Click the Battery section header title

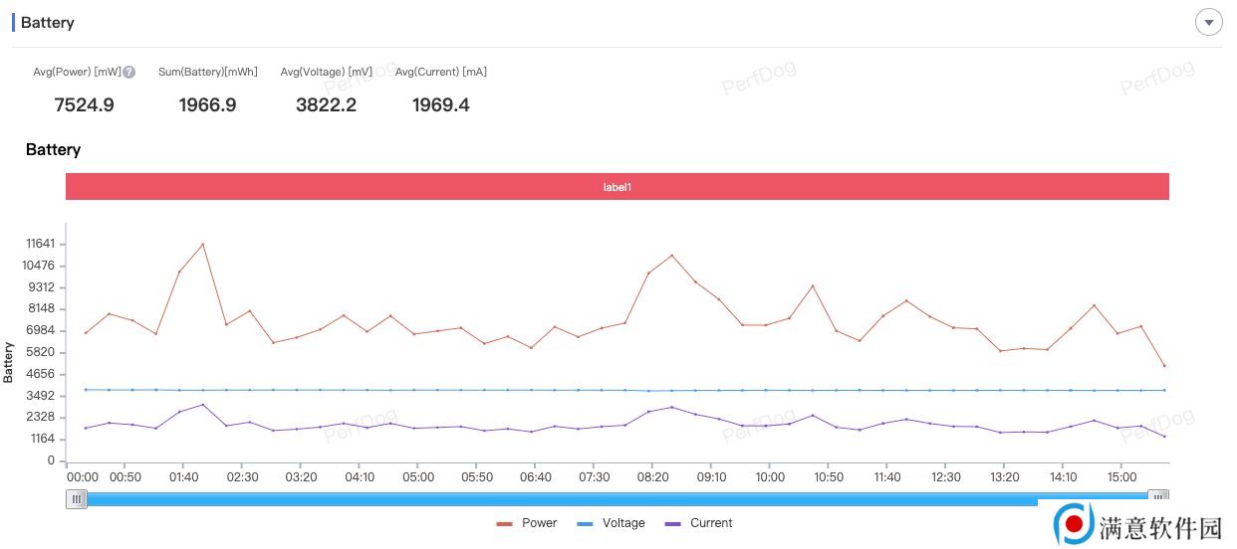[47, 23]
